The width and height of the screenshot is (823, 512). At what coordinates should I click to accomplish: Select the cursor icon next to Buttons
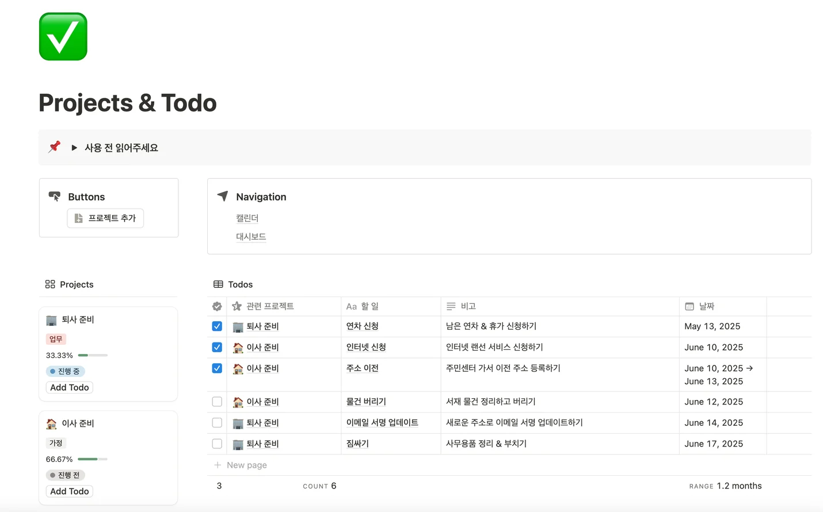[x=55, y=197]
